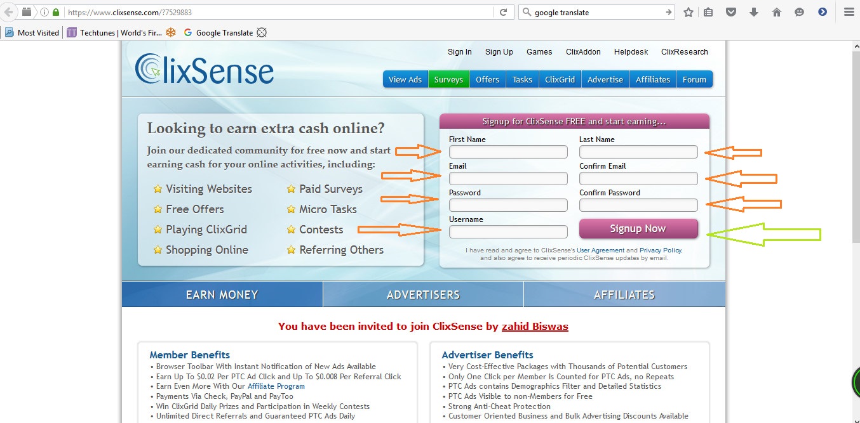Follow the Affiliate Program link
The height and width of the screenshot is (423, 860).
click(x=276, y=386)
